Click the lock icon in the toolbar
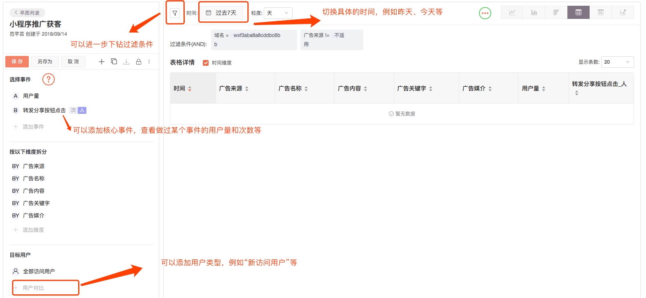 click(x=139, y=62)
